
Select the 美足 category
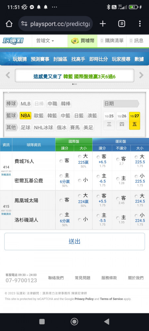coord(88,127)
